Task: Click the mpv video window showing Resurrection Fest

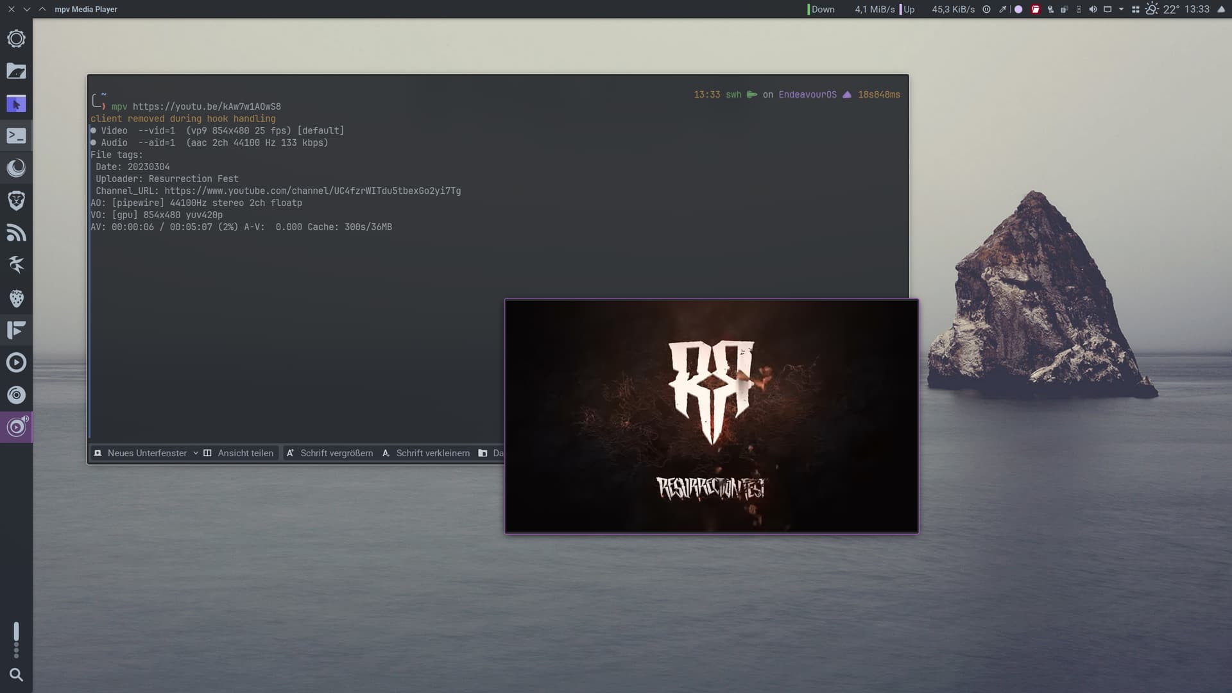Action: (711, 416)
